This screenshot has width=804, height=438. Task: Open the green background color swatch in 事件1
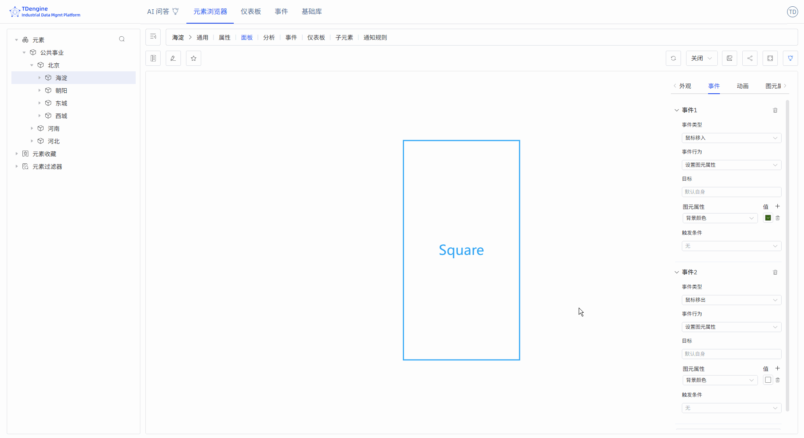(768, 218)
